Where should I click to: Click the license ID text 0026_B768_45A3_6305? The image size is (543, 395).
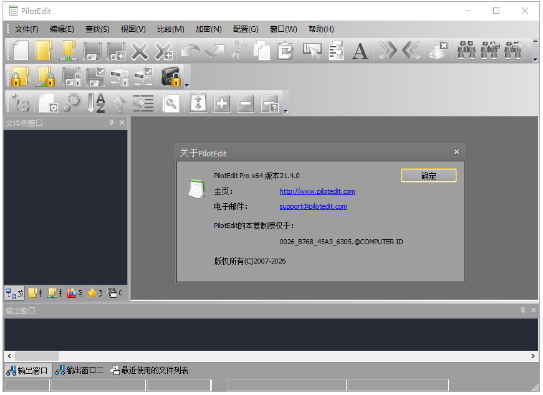pyautogui.click(x=315, y=242)
